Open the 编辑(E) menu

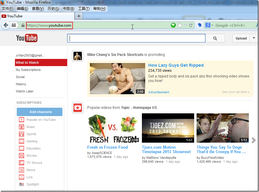point(22,9)
